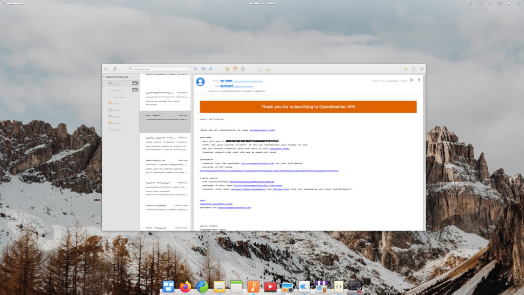524x295 pixels.
Task: Open AppCenter storefront icon in dock
Action: click(321, 287)
